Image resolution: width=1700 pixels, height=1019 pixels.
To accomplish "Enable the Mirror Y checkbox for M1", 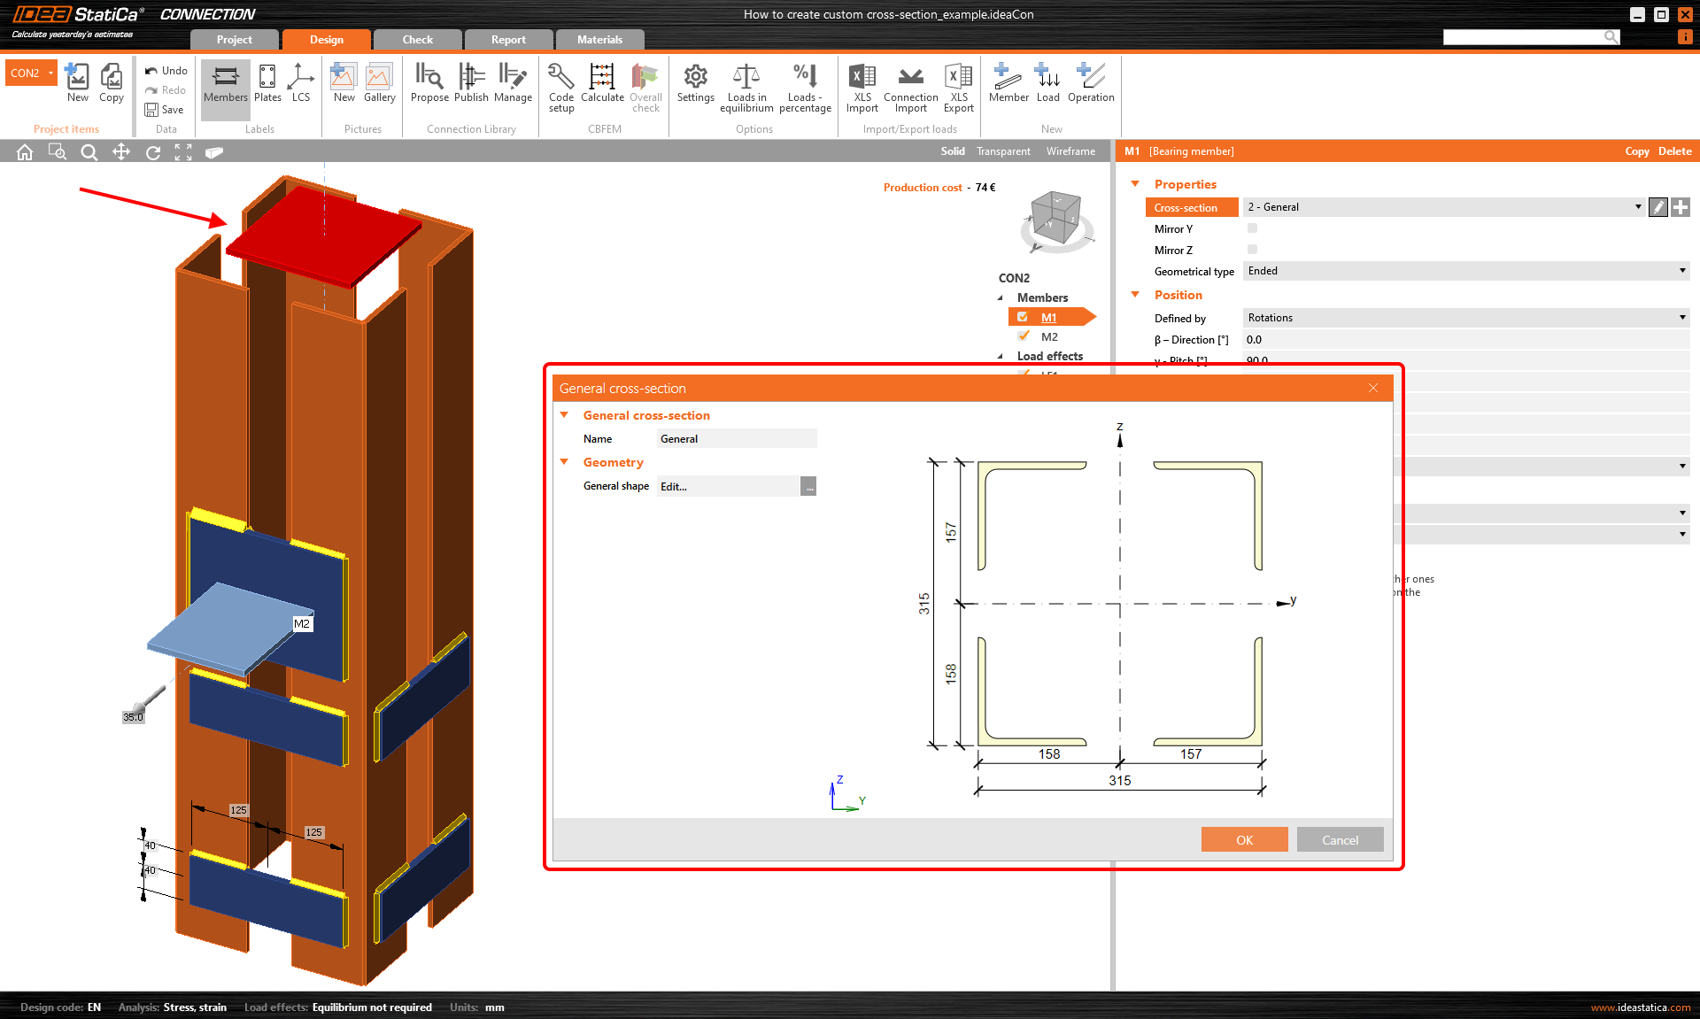I will (1252, 228).
